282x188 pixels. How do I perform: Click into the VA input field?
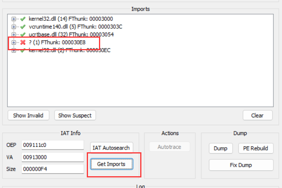pos(53,157)
